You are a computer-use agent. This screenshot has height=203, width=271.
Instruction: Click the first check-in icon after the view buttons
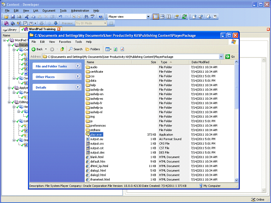(194, 17)
